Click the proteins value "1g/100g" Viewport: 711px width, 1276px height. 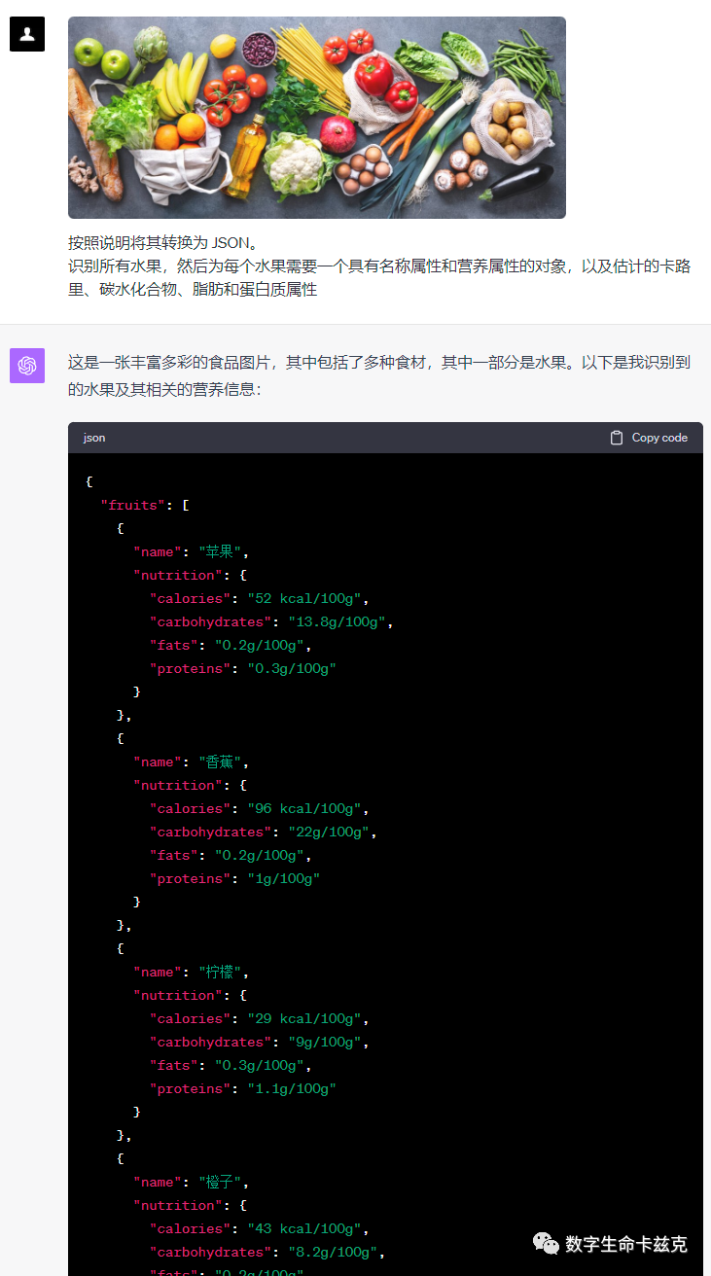click(x=283, y=878)
